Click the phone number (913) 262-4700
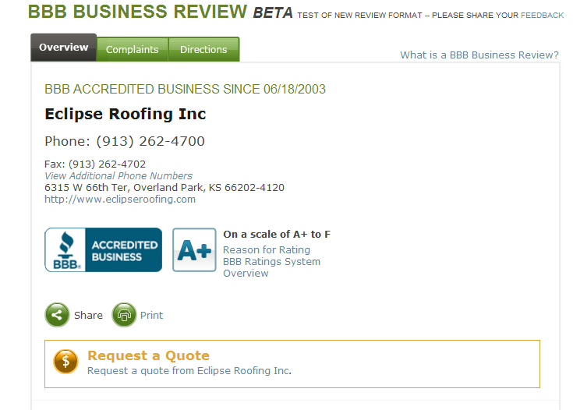Screen dimensions: 573x410 [x=150, y=141]
